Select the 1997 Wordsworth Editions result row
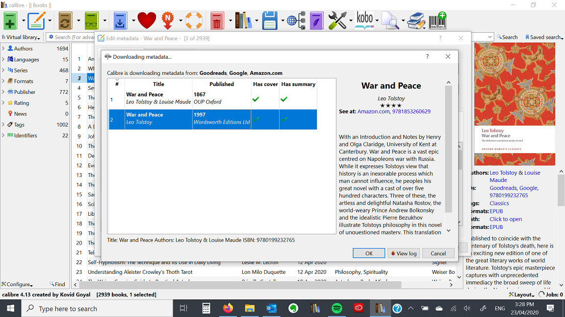The height and width of the screenshot is (317, 565). (212, 119)
